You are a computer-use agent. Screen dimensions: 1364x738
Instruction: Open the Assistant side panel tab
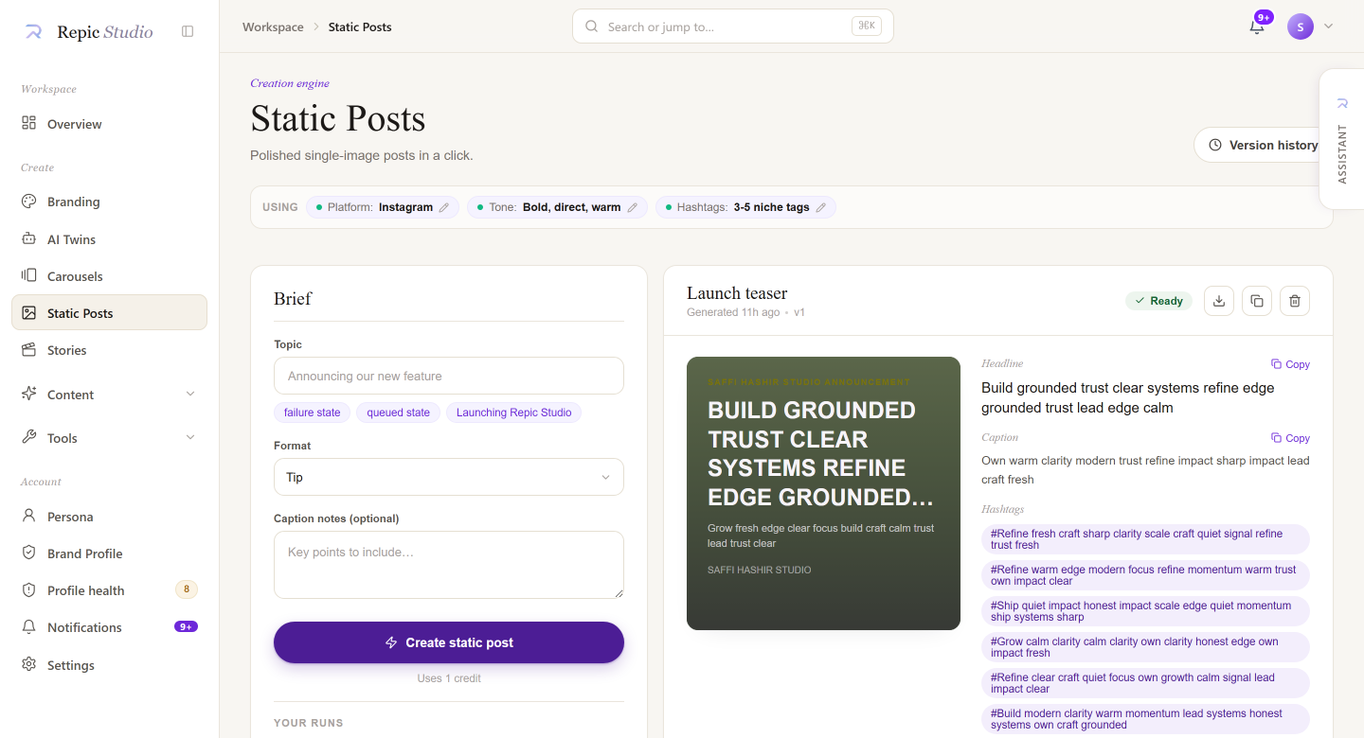pyautogui.click(x=1341, y=139)
